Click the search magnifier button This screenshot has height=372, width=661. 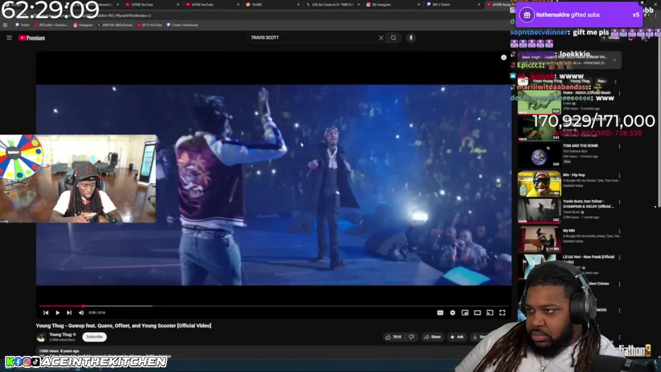click(x=394, y=38)
